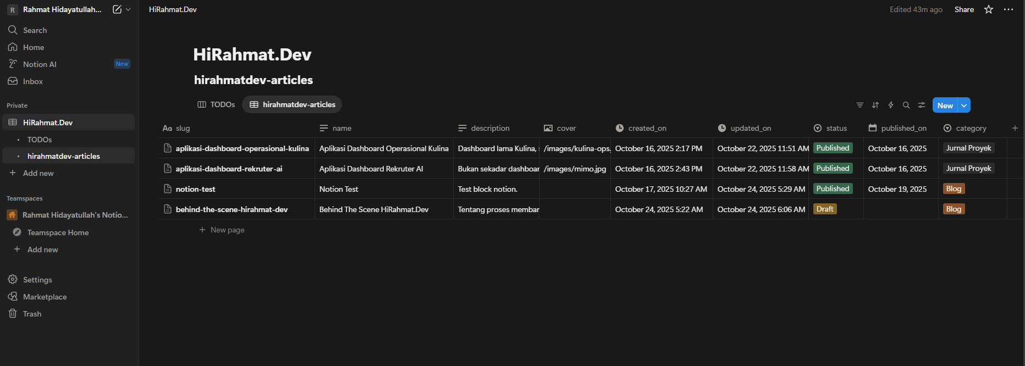The height and width of the screenshot is (366, 1025).
Task: Click the Share button
Action: [964, 9]
